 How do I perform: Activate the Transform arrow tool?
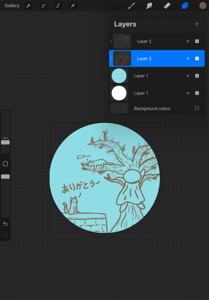tap(73, 6)
